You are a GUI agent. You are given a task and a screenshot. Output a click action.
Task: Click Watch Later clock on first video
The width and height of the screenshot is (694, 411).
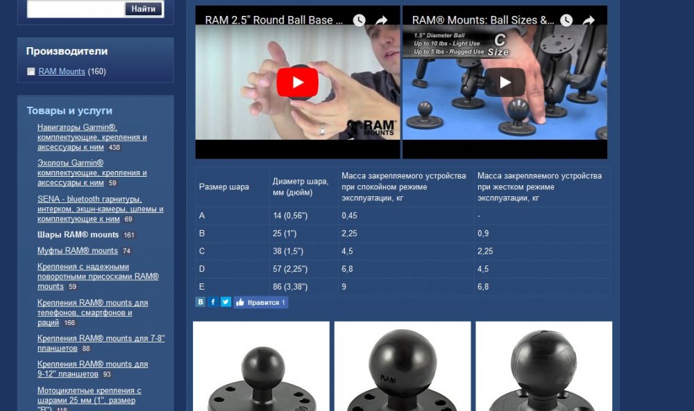(x=359, y=21)
